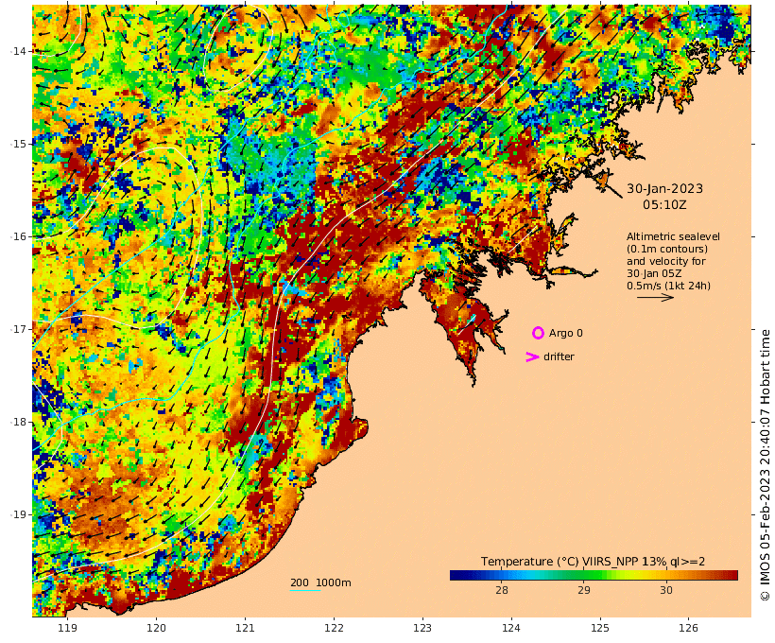Click longitude axis label '126'
775x643 pixels.
tap(688, 628)
